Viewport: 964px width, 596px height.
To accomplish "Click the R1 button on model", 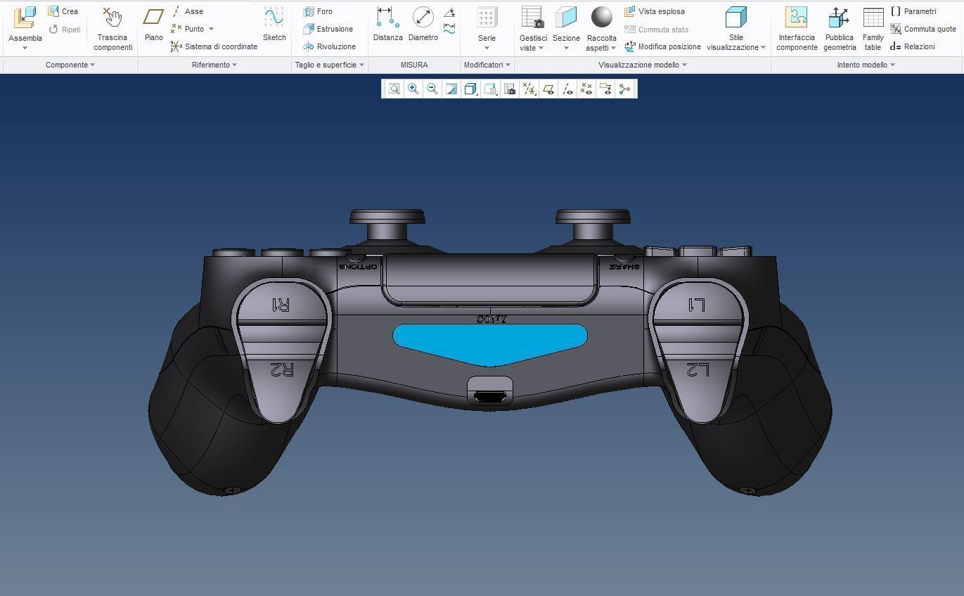I will pyautogui.click(x=283, y=303).
